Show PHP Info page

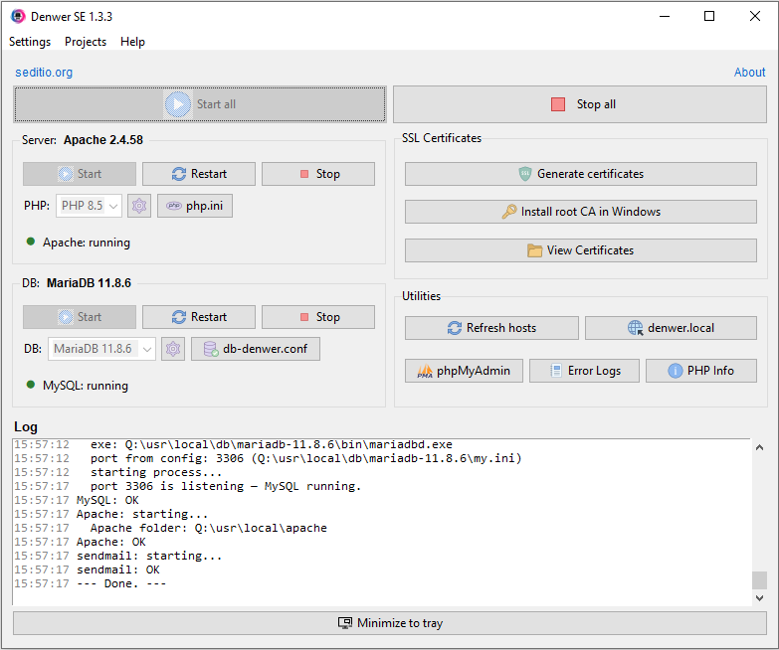pos(701,371)
